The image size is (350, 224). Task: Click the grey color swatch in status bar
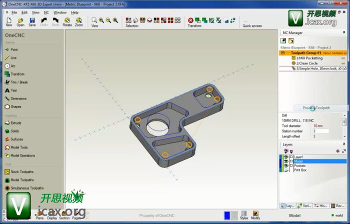click(x=234, y=215)
